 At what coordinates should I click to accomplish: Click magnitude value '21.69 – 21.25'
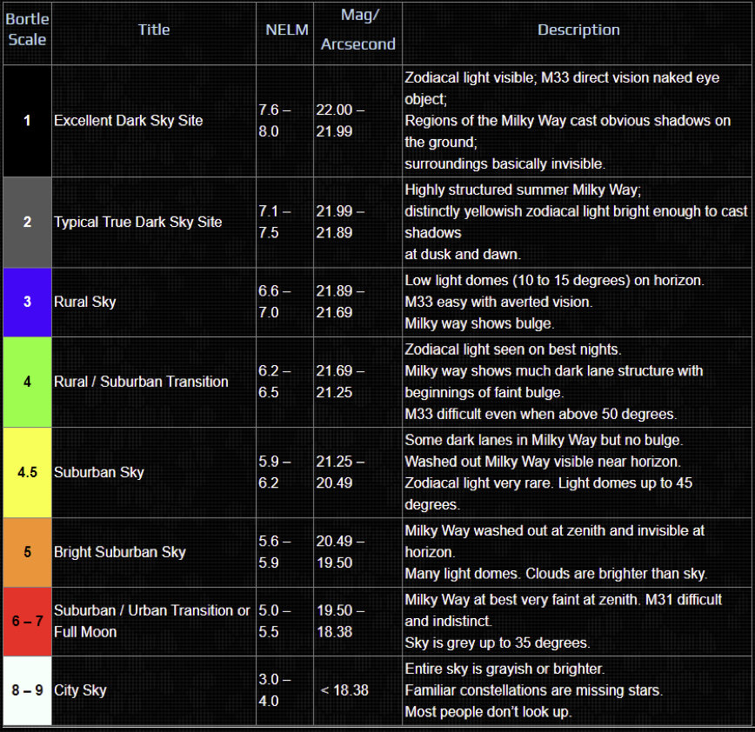[x=340, y=382]
